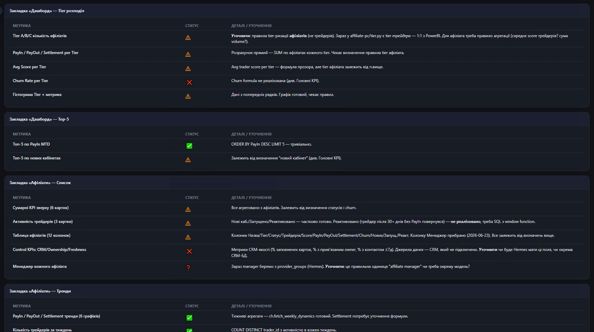Screen dimensions: 594x332
Task: Click red question mark for Менеджер кожного афіліата
Action: tap(188, 268)
